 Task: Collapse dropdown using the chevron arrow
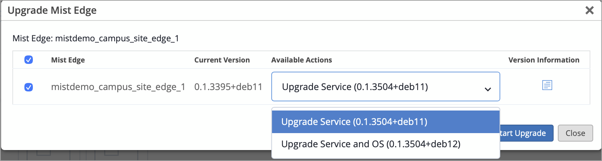point(488,89)
